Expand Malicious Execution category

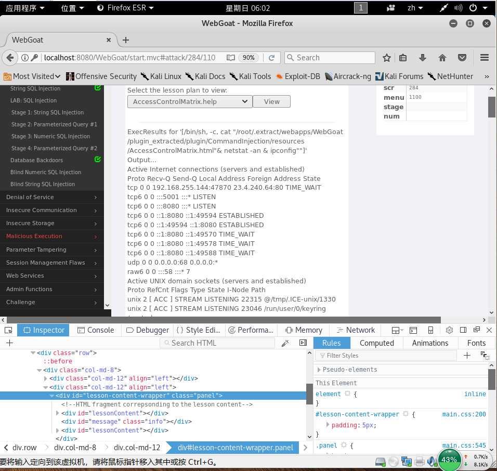[x=52, y=236]
